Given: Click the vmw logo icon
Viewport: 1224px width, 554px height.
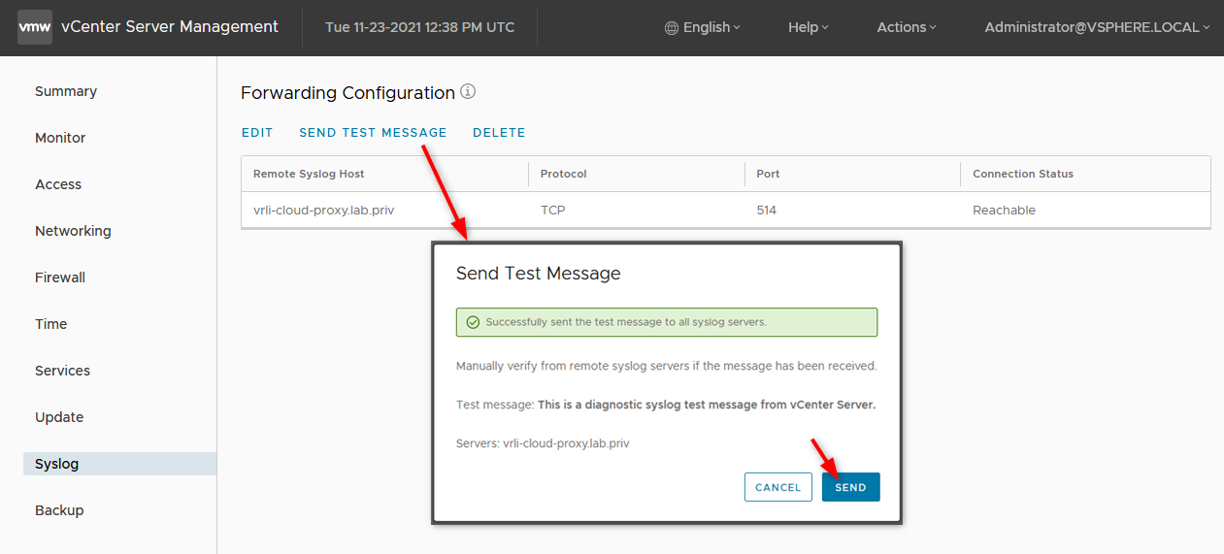Looking at the screenshot, I should (35, 27).
